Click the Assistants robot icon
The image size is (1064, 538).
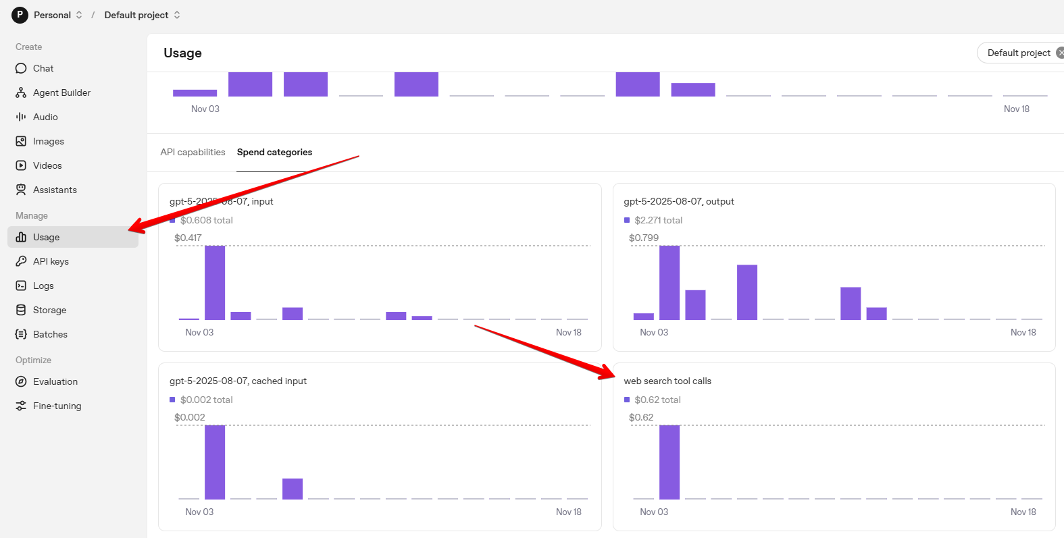coord(21,190)
